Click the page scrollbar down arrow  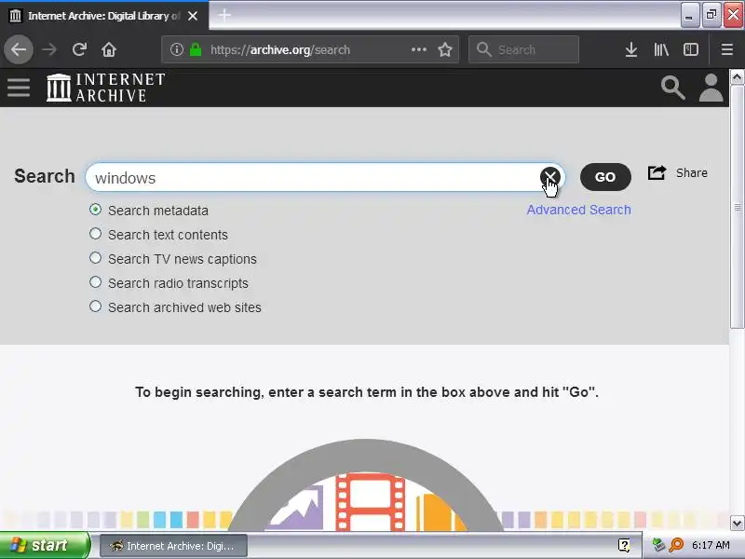coord(737,524)
